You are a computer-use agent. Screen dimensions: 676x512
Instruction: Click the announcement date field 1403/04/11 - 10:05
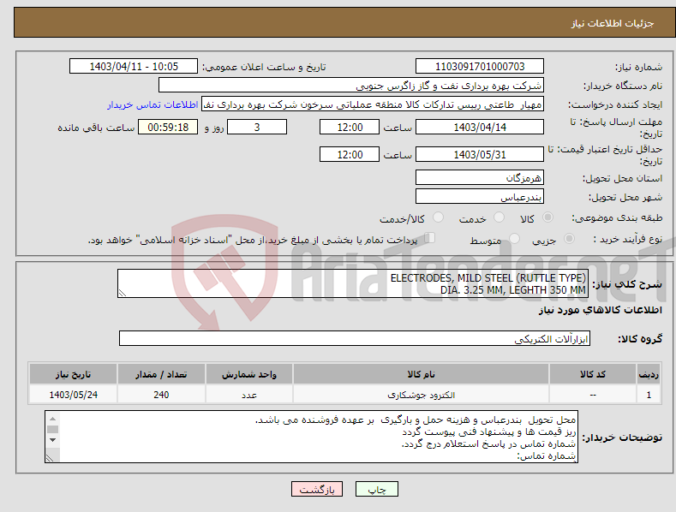pyautogui.click(x=134, y=67)
